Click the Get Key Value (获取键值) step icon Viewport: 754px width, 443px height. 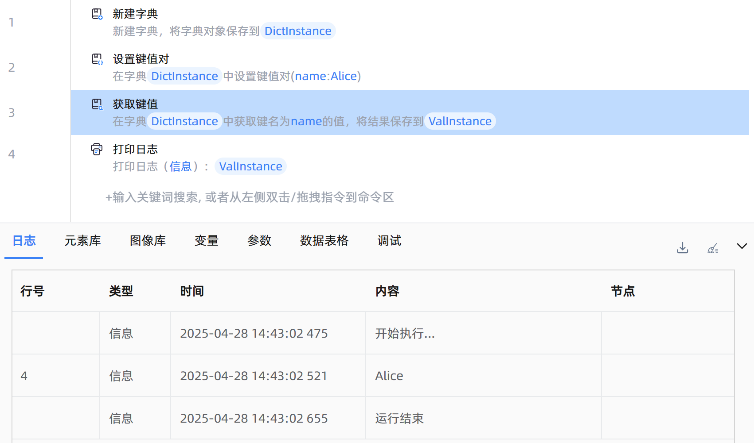click(97, 104)
